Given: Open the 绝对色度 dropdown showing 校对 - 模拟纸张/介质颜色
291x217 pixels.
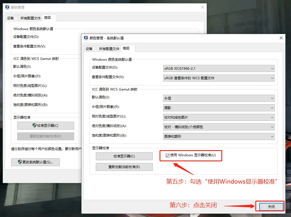Looking at the screenshot, I should (x=219, y=127).
